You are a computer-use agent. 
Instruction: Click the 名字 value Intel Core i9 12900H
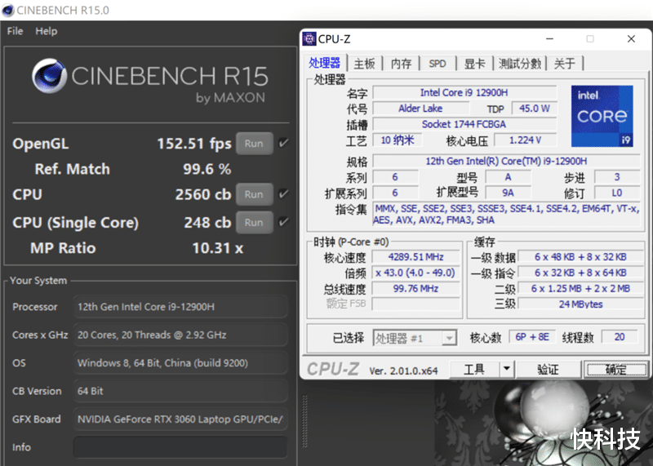[x=464, y=92]
